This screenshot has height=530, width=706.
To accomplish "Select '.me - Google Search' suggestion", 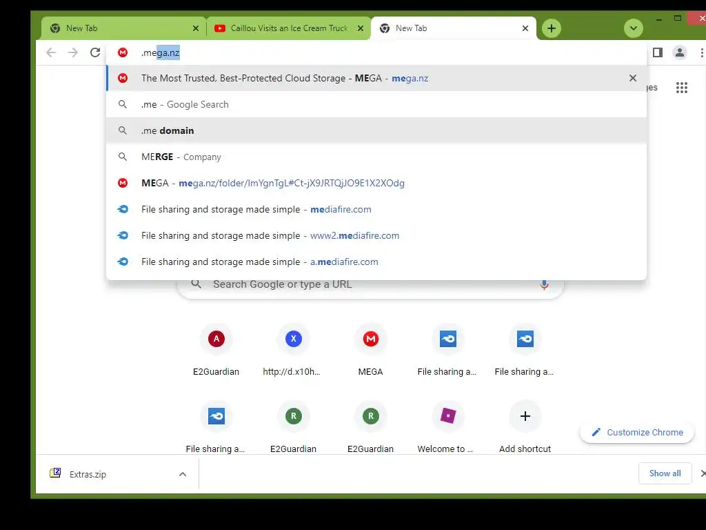I will [x=376, y=105].
